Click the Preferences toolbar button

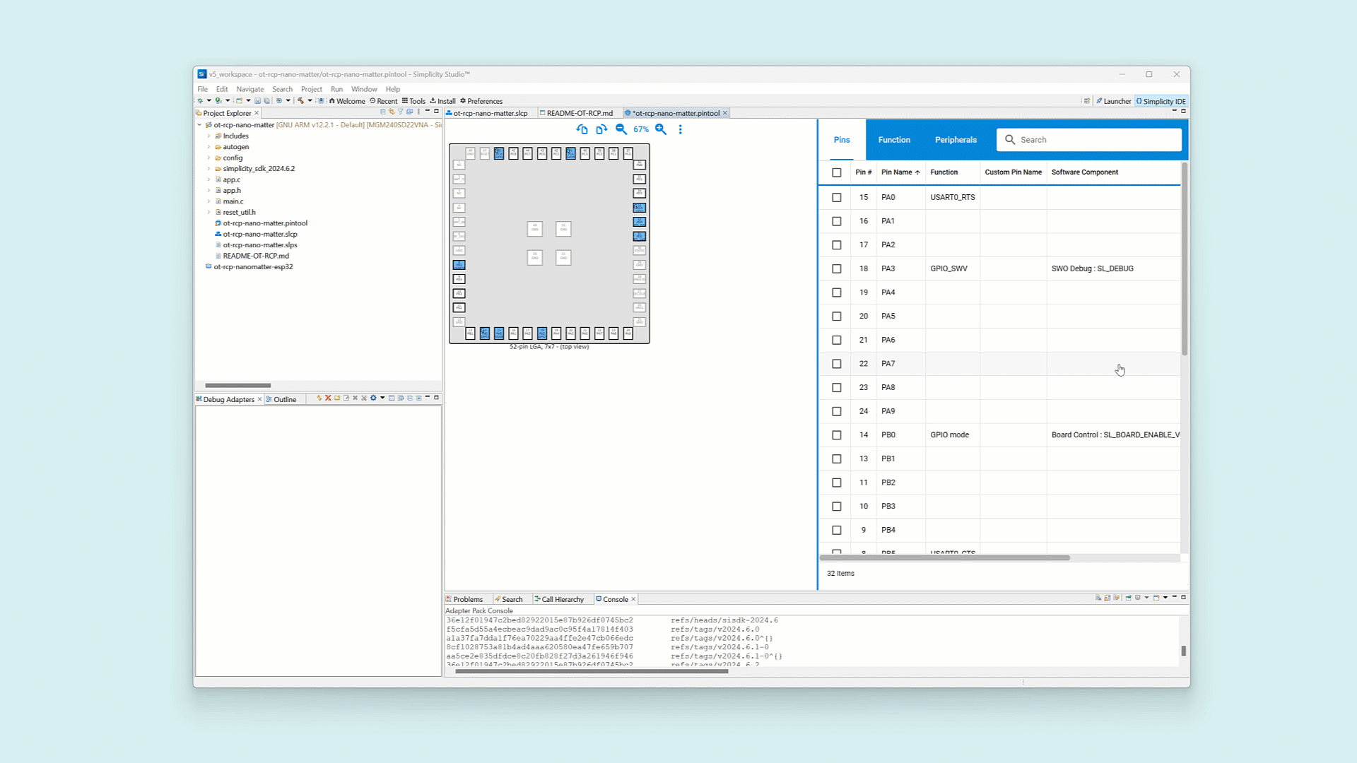click(481, 101)
